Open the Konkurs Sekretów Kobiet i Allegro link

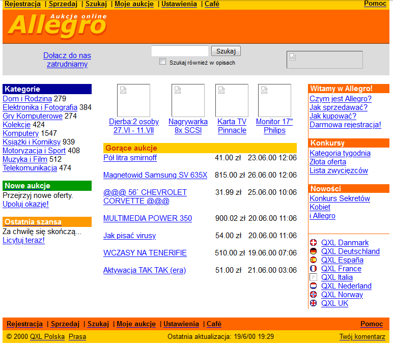click(340, 207)
